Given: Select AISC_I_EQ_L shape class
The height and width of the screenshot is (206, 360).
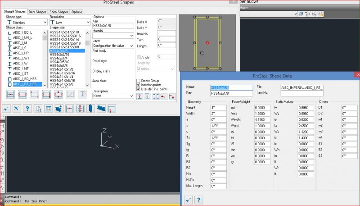Looking at the screenshot, I should [x=22, y=32].
